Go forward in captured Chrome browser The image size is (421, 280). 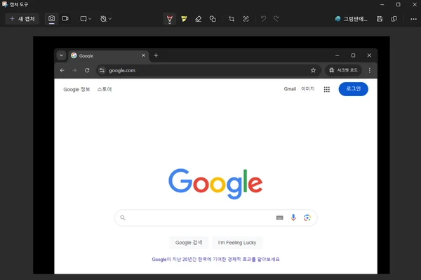coord(74,70)
